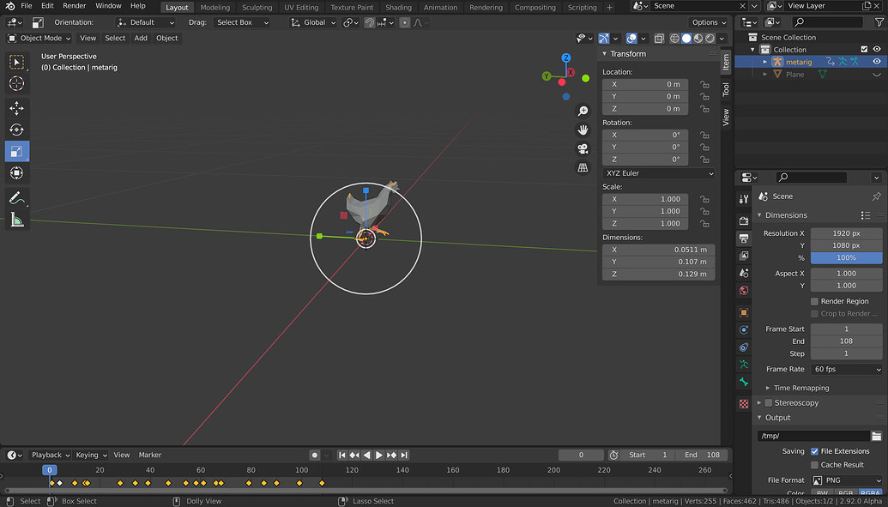Enable snapping with the magnet icon

(x=369, y=22)
